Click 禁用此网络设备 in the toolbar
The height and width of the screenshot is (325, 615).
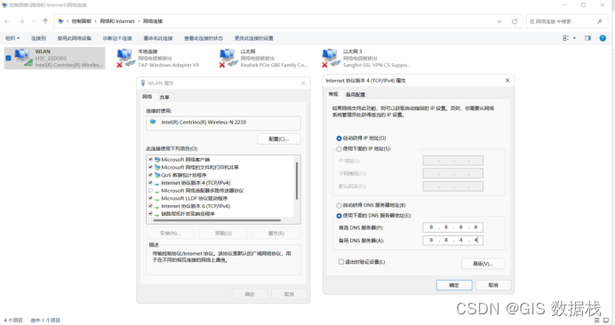pyautogui.click(x=74, y=38)
